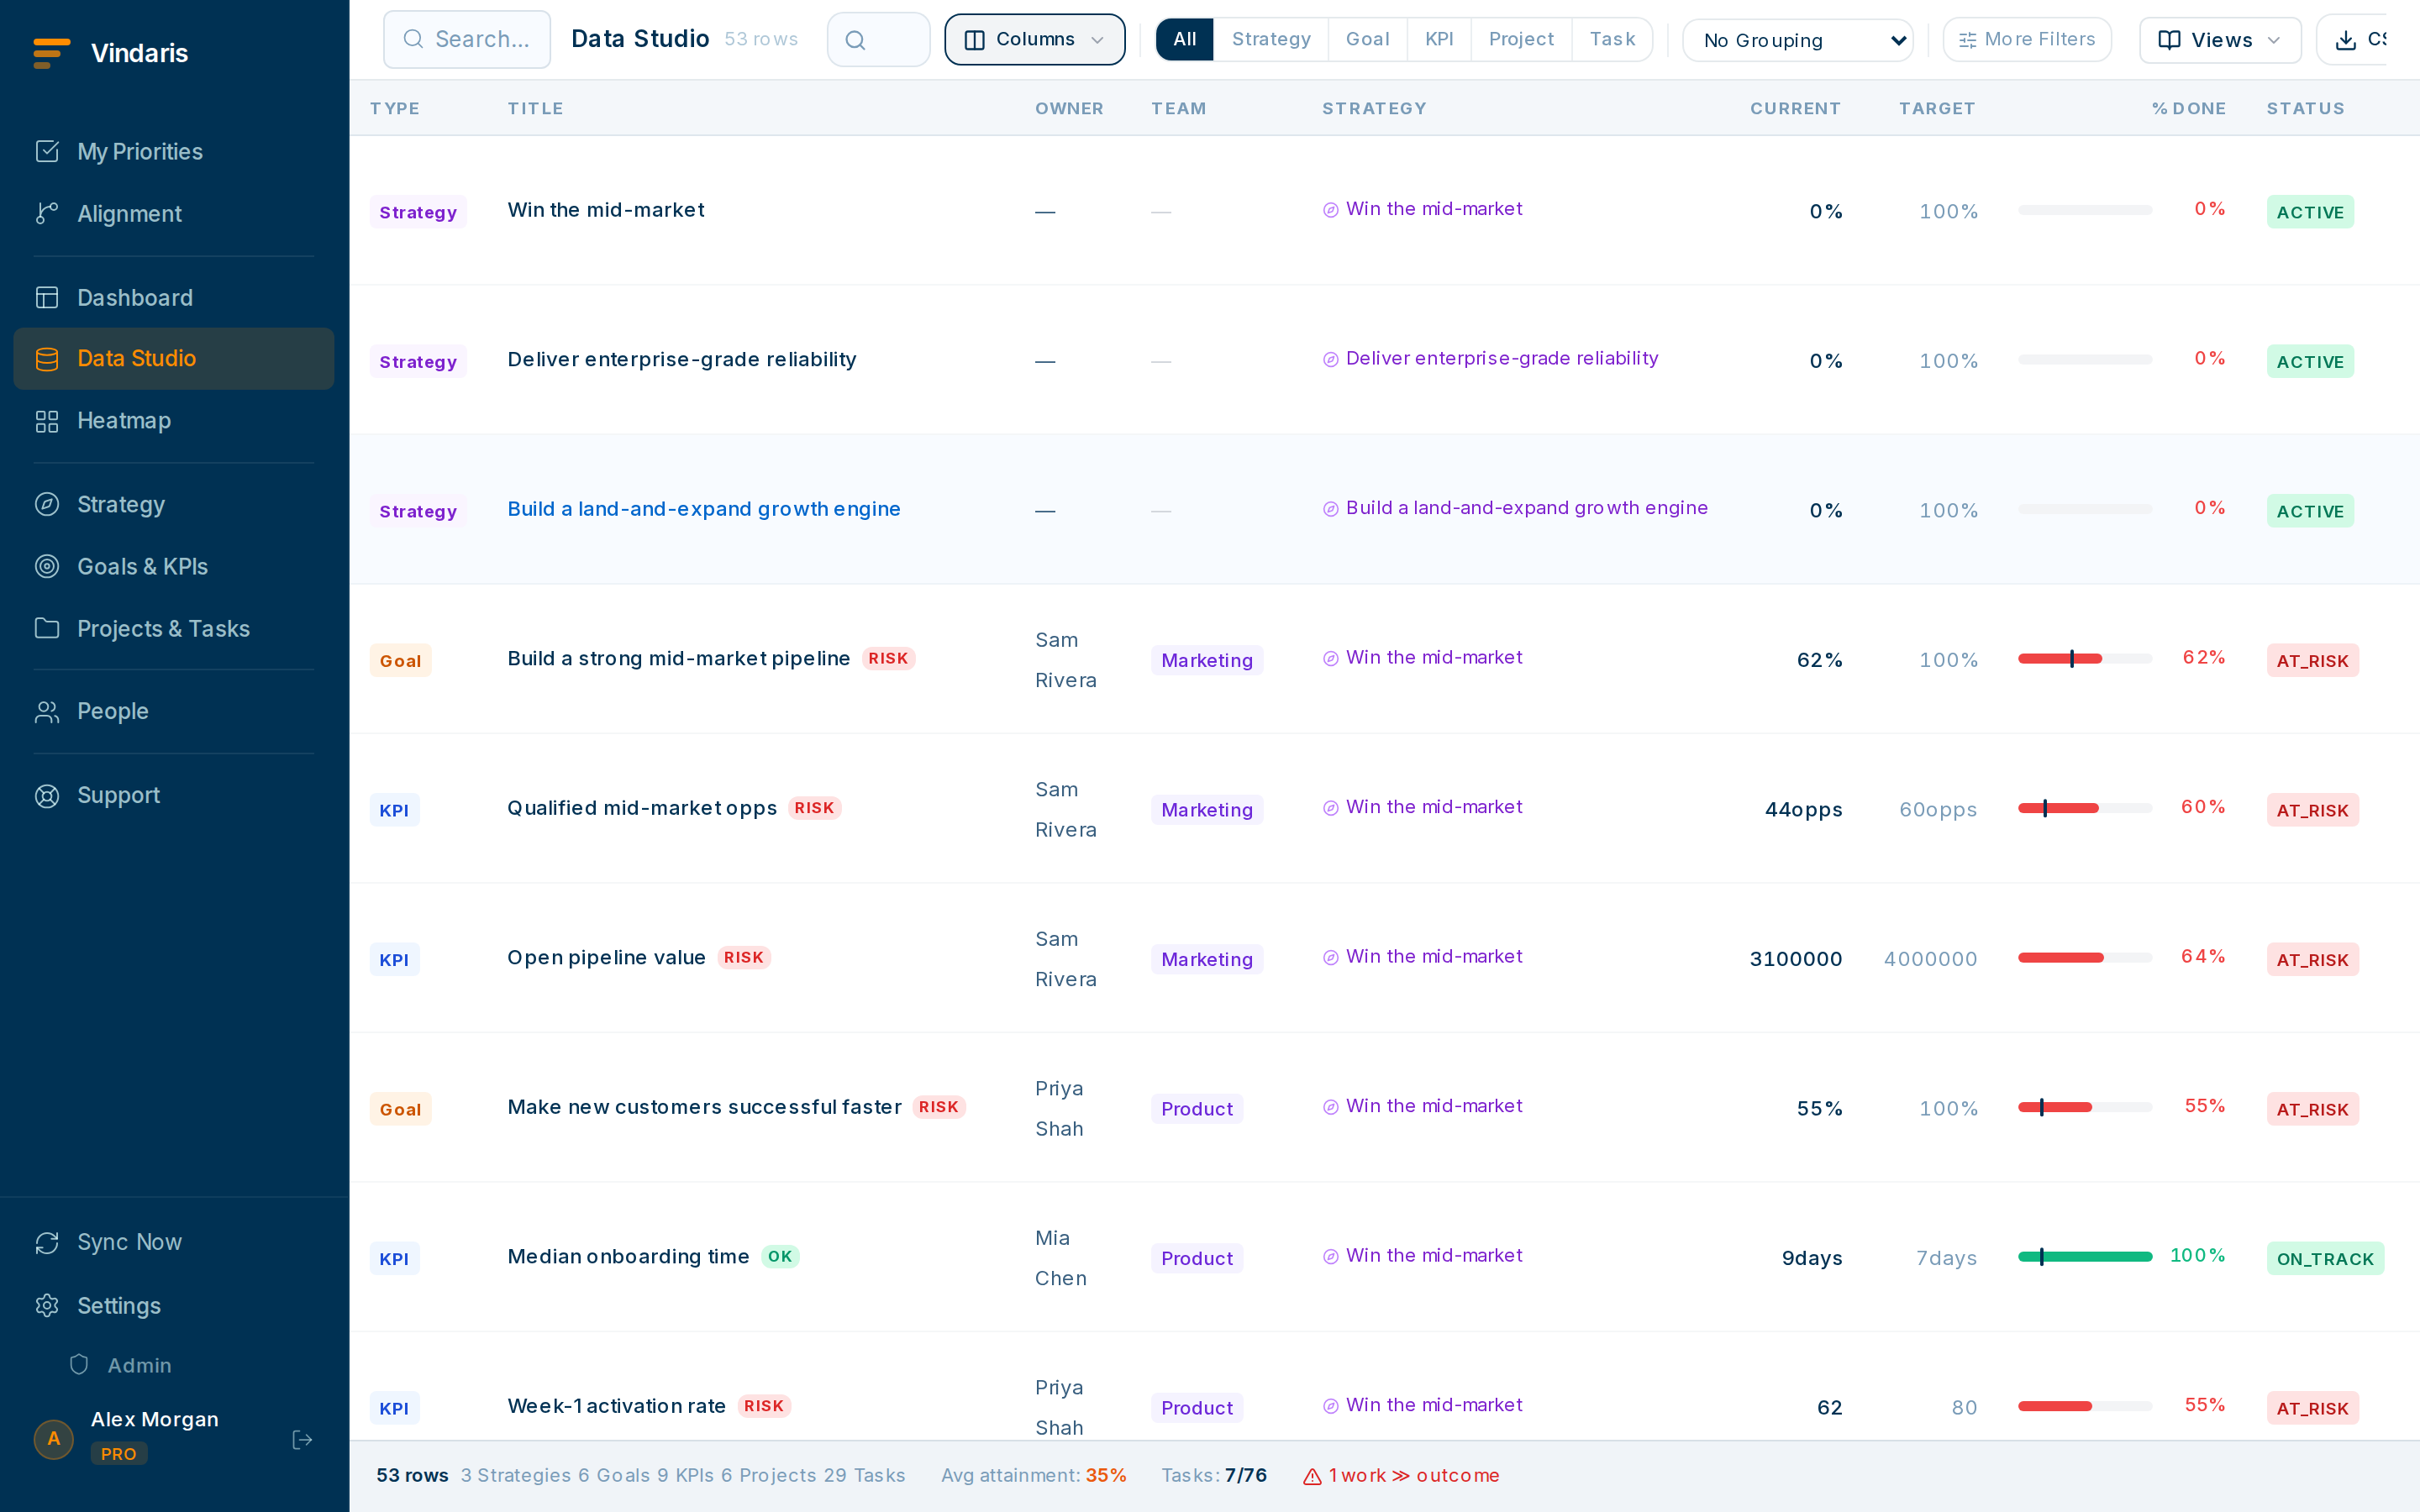
Task: Expand the No Grouping select
Action: 1797,40
